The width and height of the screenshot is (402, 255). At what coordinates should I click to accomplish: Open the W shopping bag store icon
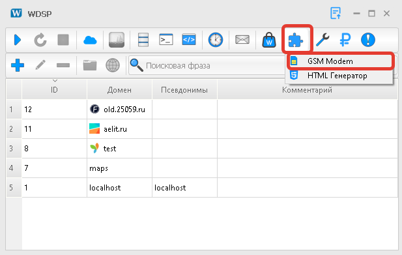point(269,40)
